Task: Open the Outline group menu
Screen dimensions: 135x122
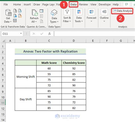Action: tap(104, 15)
